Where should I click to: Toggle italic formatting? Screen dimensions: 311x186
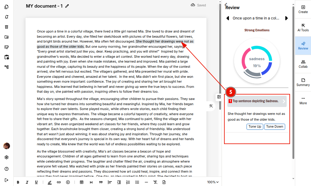[x=27, y=182]
